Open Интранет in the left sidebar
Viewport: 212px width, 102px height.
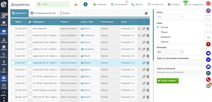coord(4,23)
